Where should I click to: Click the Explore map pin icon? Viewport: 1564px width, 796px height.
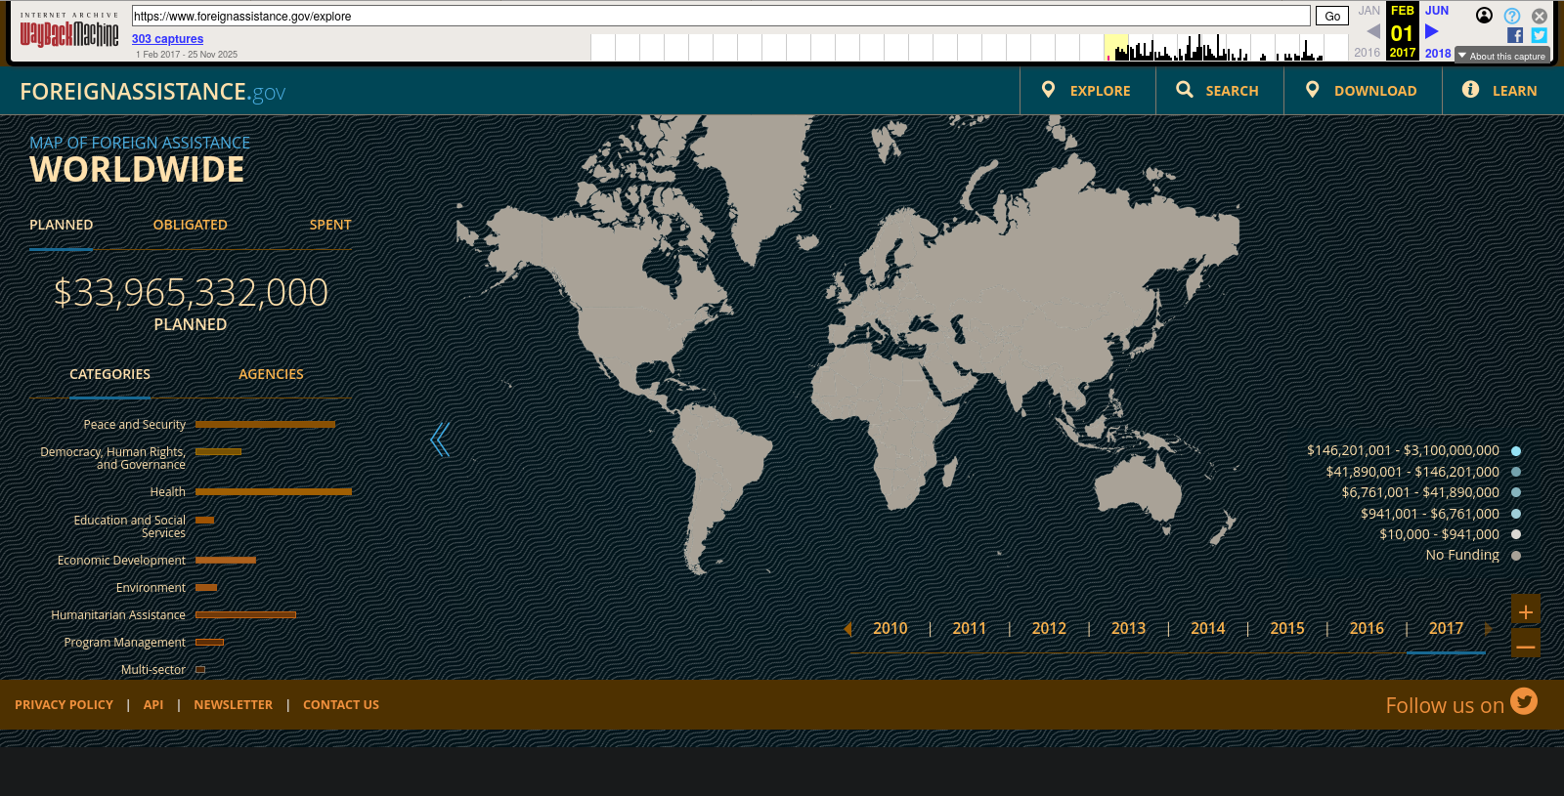point(1048,90)
